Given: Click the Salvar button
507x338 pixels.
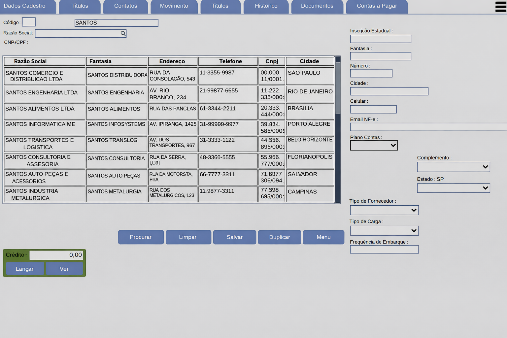Looking at the screenshot, I should (x=234, y=237).
